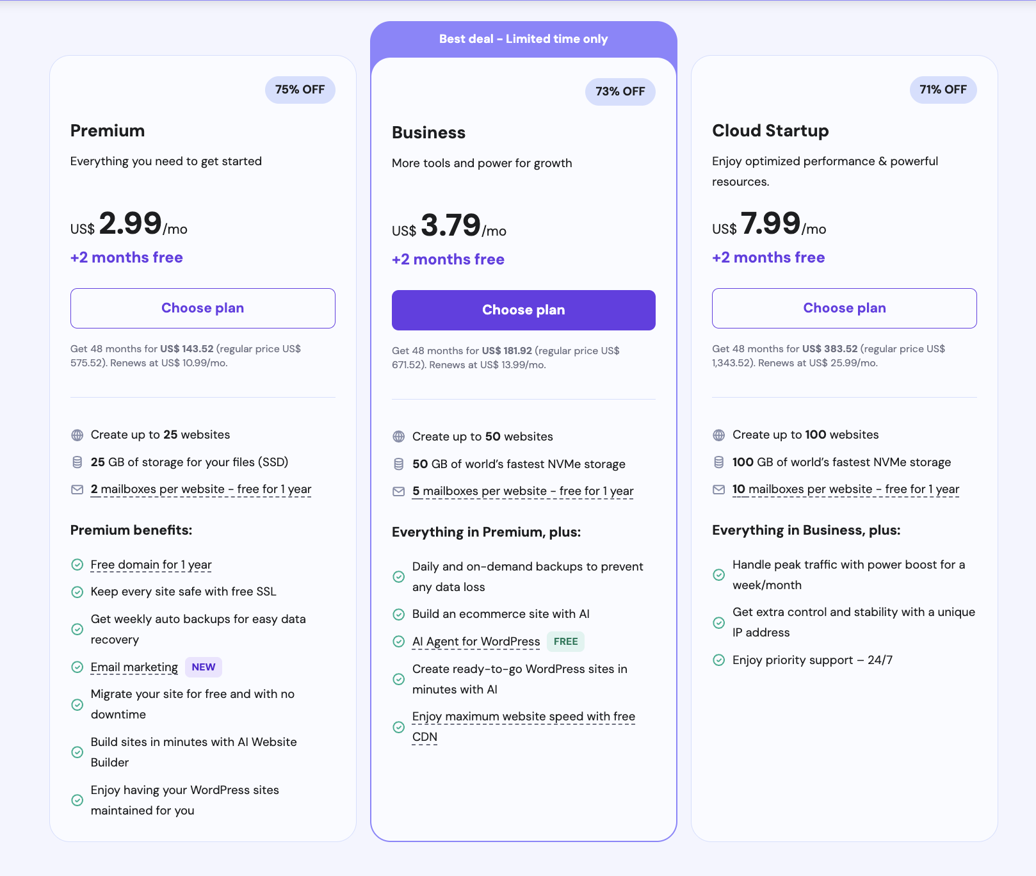Click globe icon in Premium plan
Viewport: 1036px width, 876px height.
click(77, 435)
